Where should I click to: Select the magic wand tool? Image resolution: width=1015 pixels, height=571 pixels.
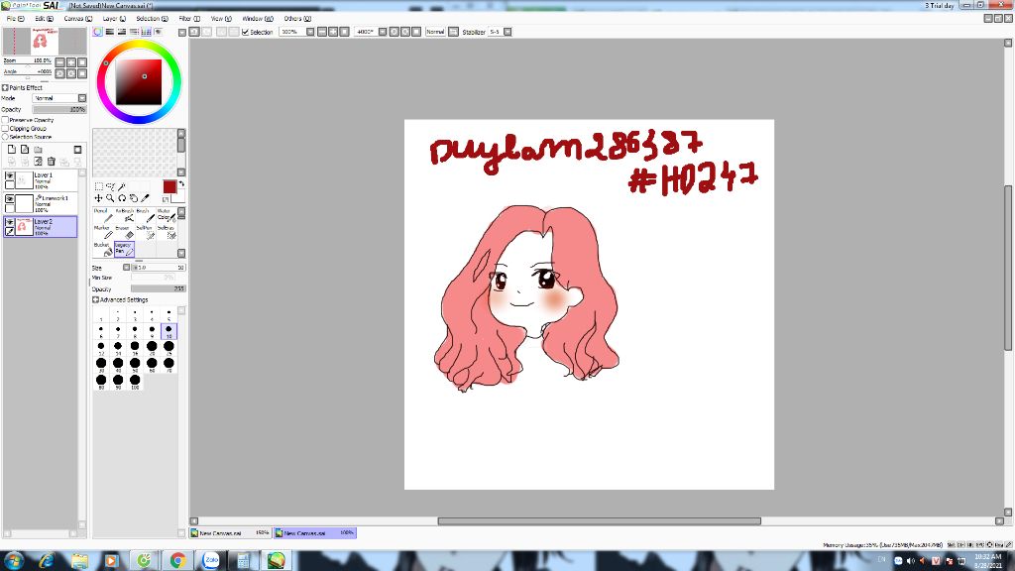pyautogui.click(x=122, y=187)
